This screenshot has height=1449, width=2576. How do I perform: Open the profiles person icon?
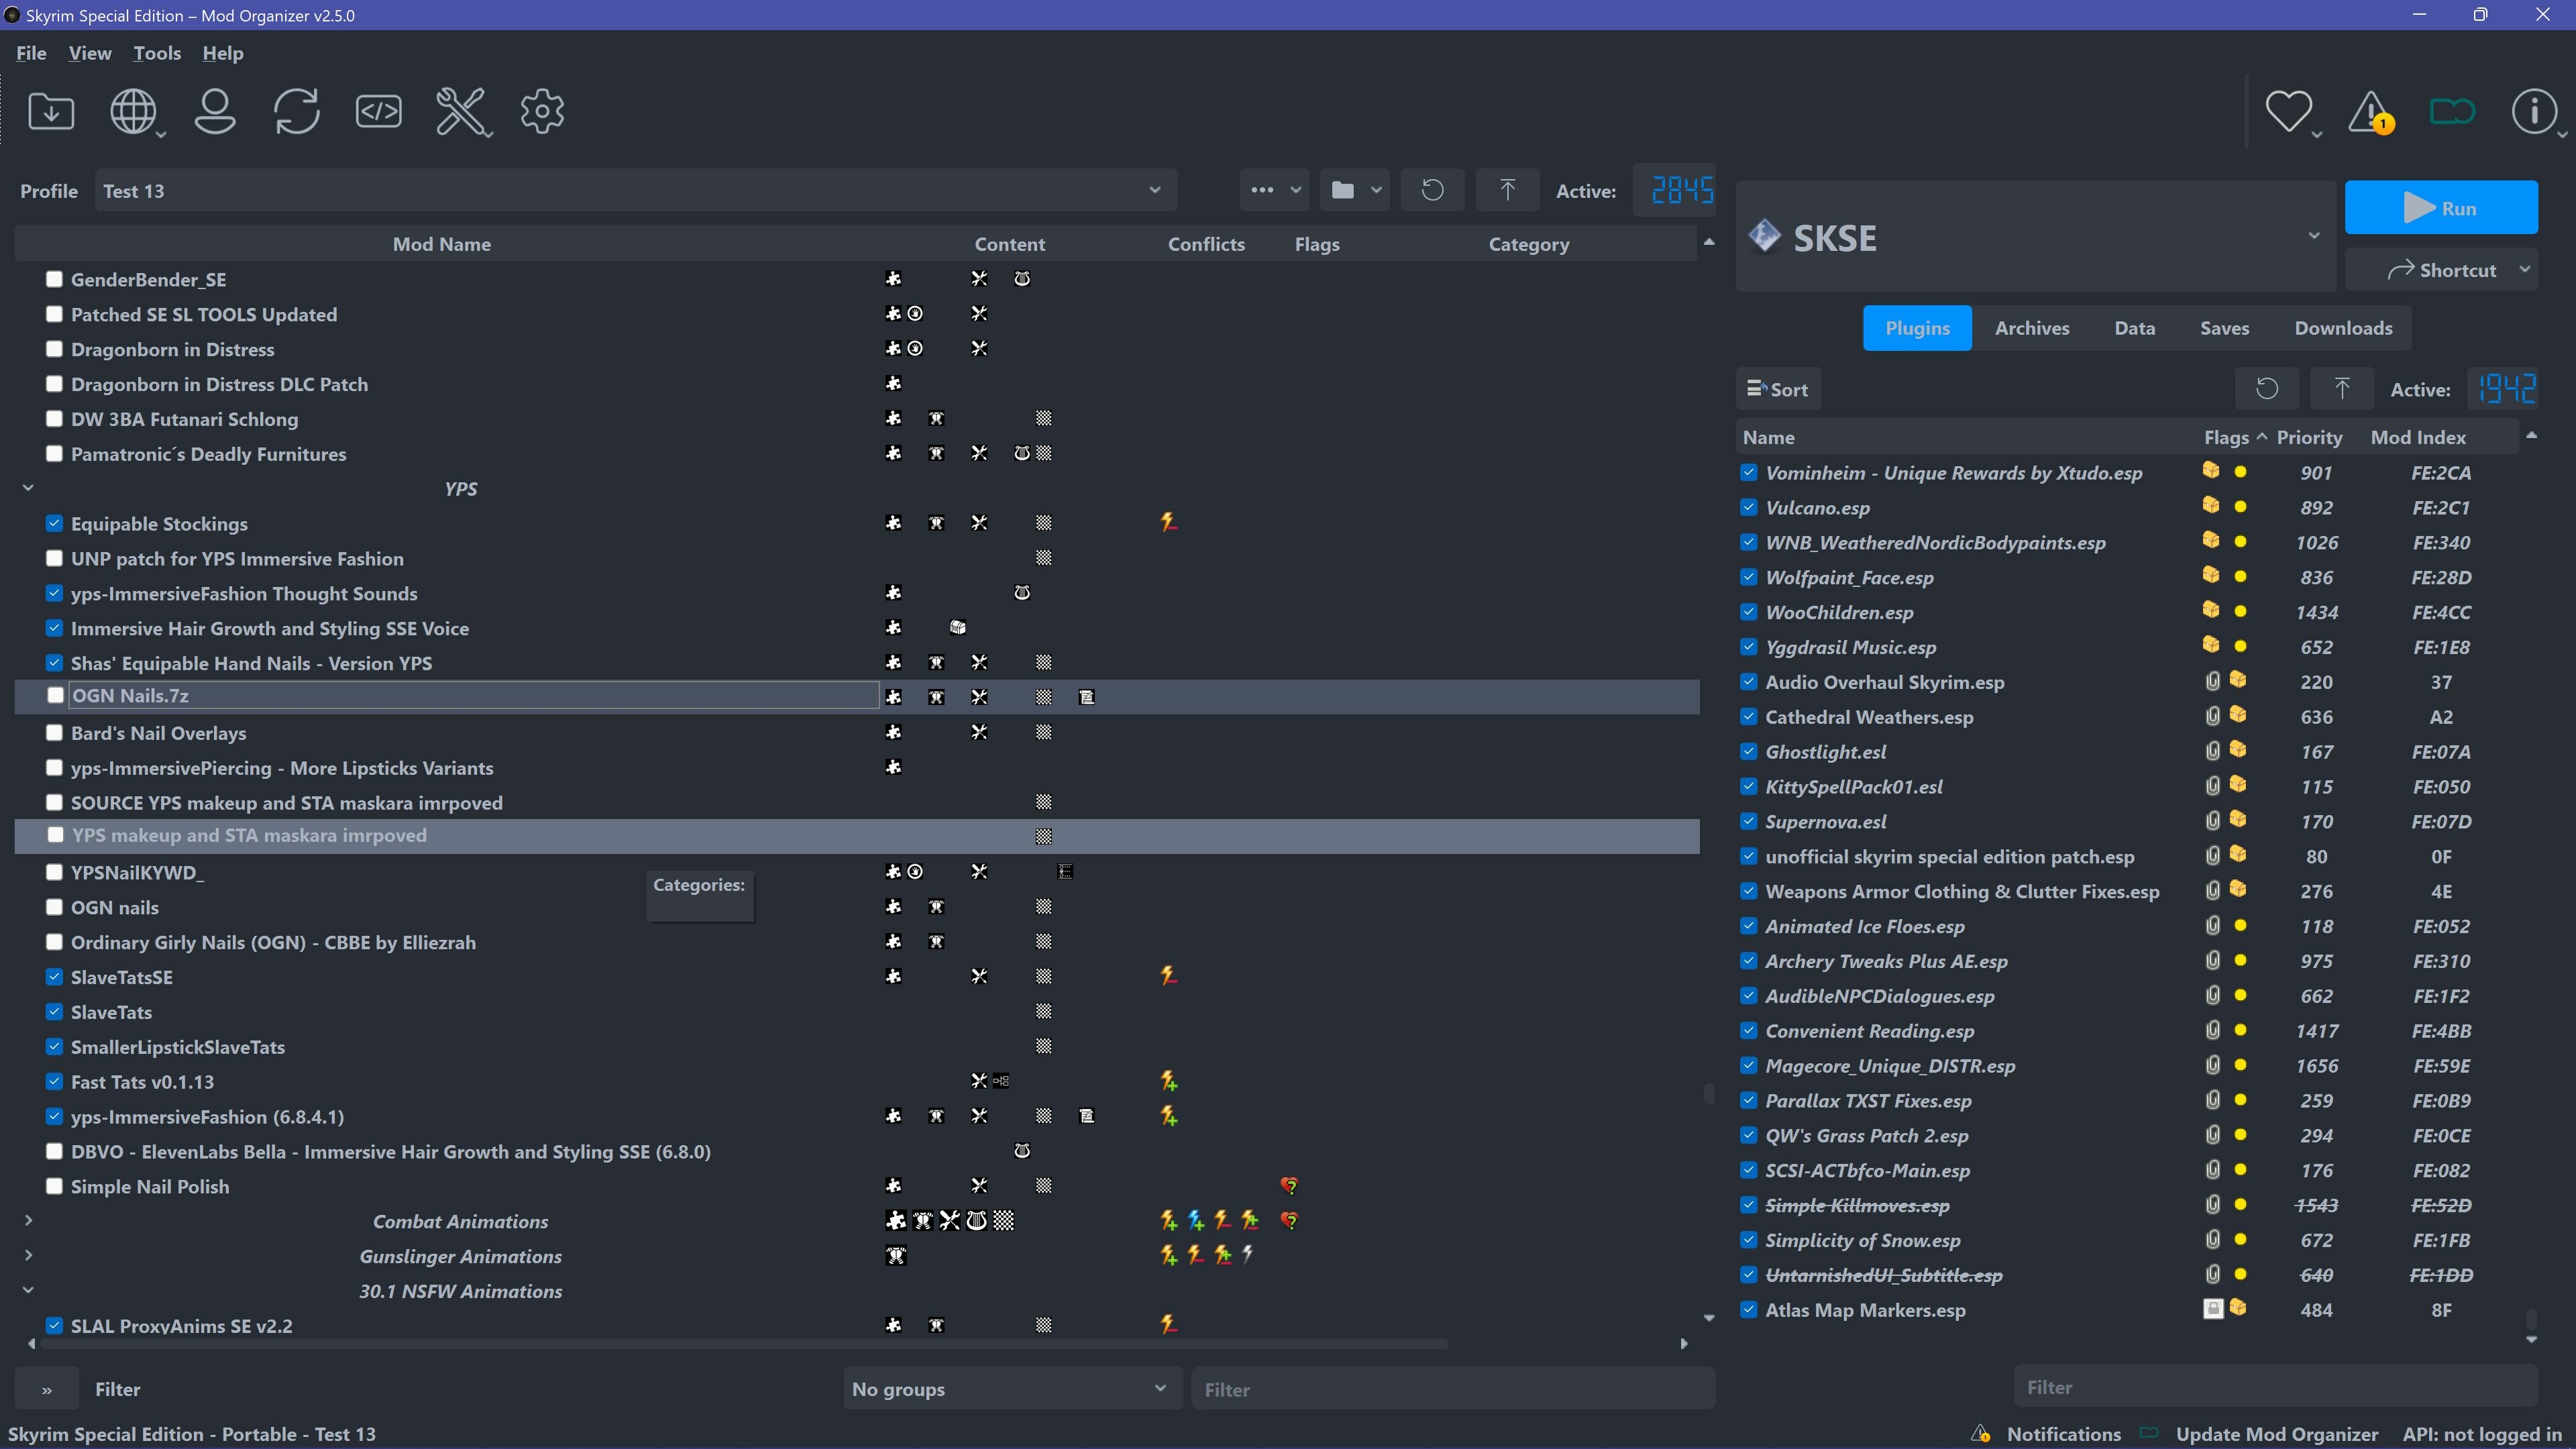pyautogui.click(x=215, y=111)
